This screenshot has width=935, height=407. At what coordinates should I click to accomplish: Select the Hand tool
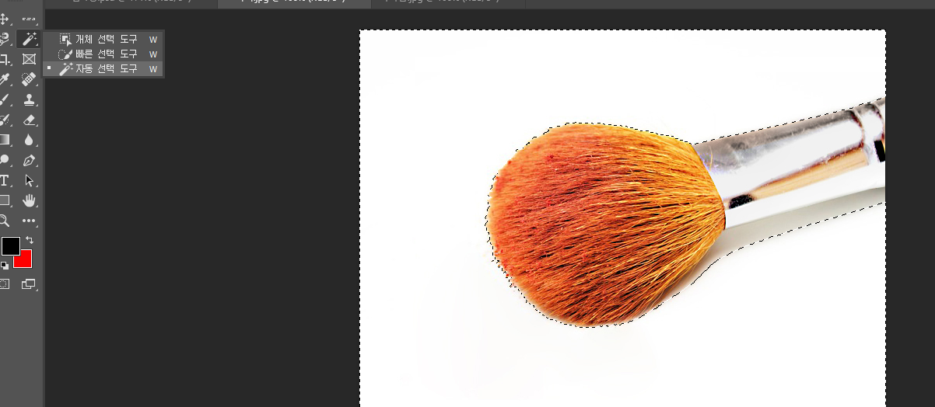[x=29, y=200]
